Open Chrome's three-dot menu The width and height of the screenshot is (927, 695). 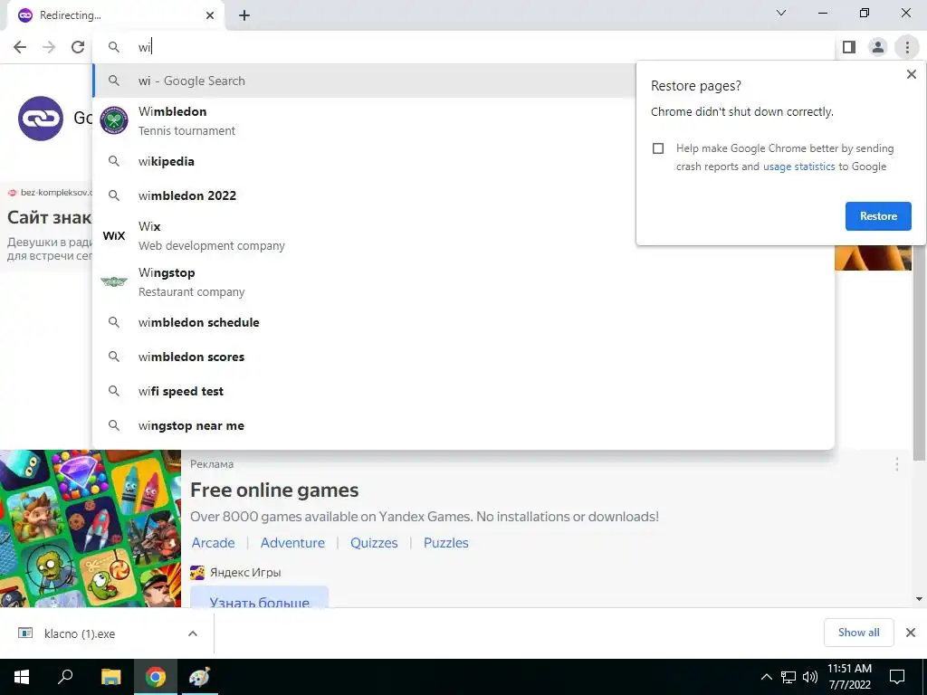(907, 47)
